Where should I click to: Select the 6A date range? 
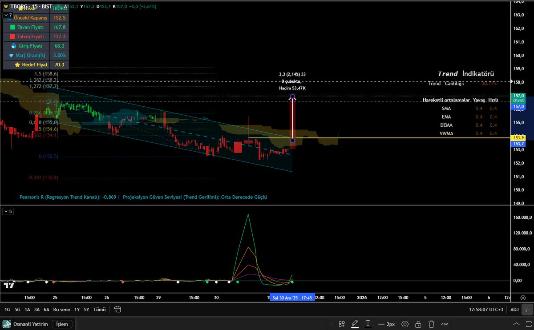(x=46, y=310)
